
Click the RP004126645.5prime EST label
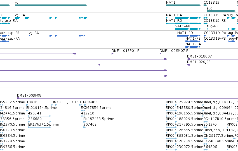click(x=184, y=130)
